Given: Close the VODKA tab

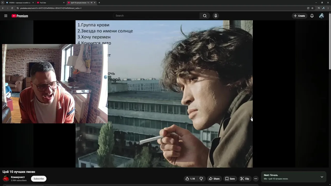Looking at the screenshot, I should tap(33, 3).
